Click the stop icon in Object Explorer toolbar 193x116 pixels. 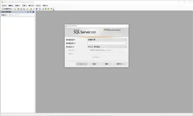[x=13, y=15]
